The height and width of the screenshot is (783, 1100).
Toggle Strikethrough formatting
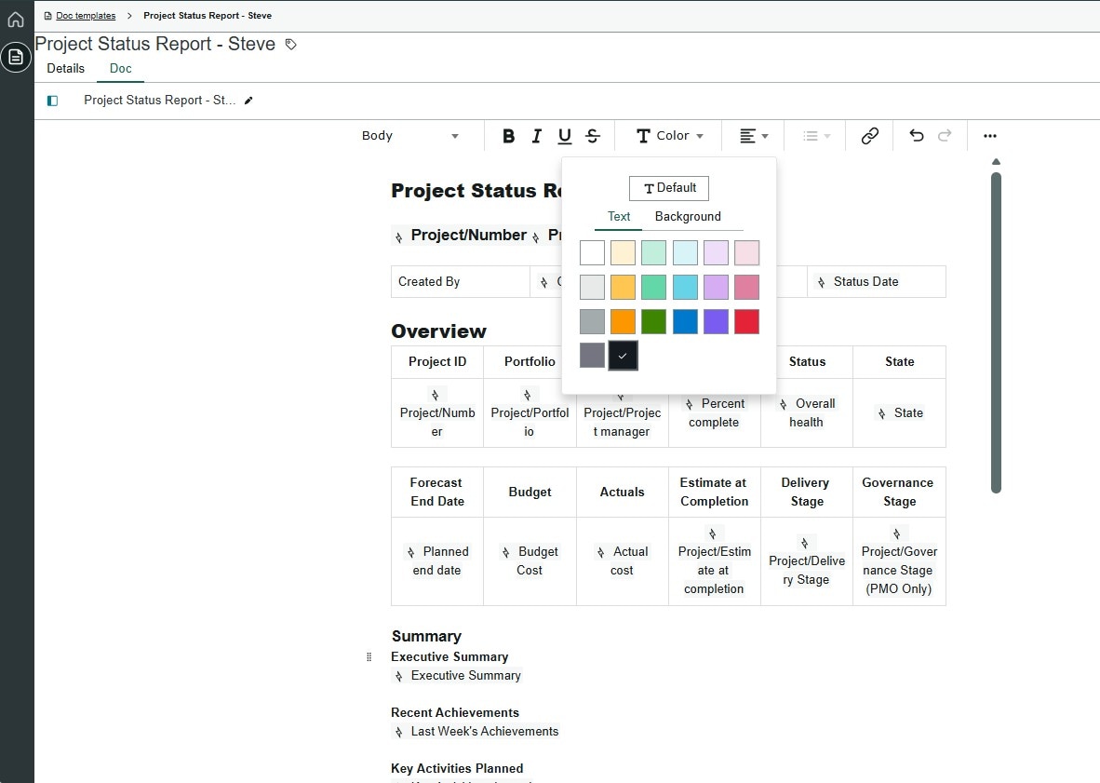pyautogui.click(x=593, y=136)
